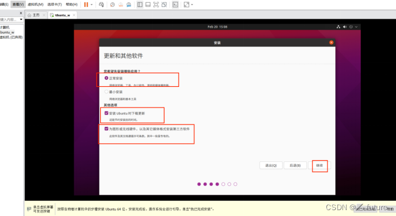Select the 虚拟机 (已弃用) tree item
The height and width of the screenshot is (216, 396).
click(x=11, y=37)
